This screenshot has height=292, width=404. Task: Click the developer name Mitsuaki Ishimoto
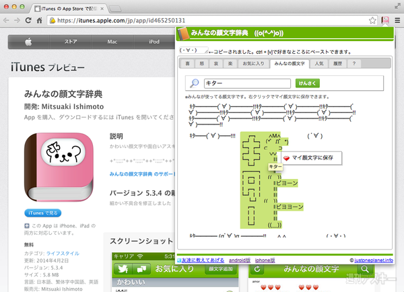point(73,106)
